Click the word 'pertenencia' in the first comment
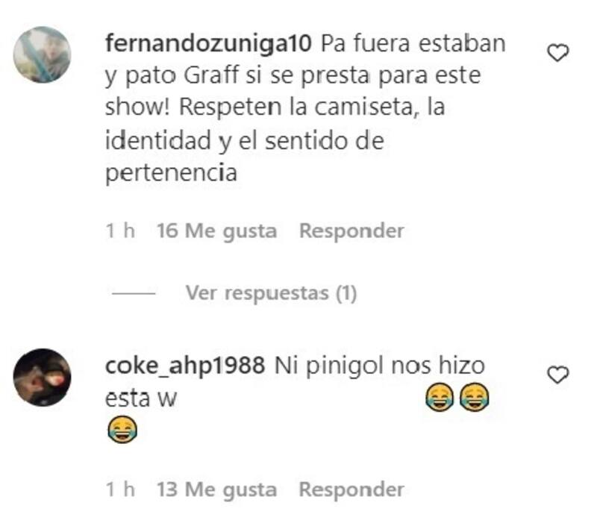 171,173
